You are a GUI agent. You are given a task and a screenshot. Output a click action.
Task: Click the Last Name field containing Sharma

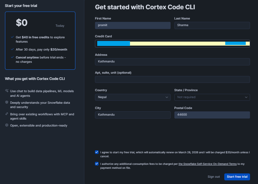tap(212, 25)
